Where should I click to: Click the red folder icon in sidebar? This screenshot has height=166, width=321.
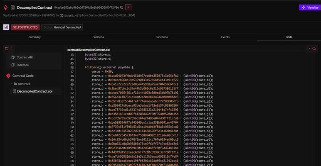pyautogui.click(x=7, y=49)
